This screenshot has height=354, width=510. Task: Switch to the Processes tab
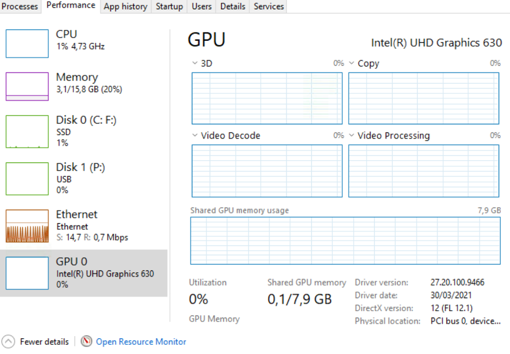pyautogui.click(x=20, y=7)
